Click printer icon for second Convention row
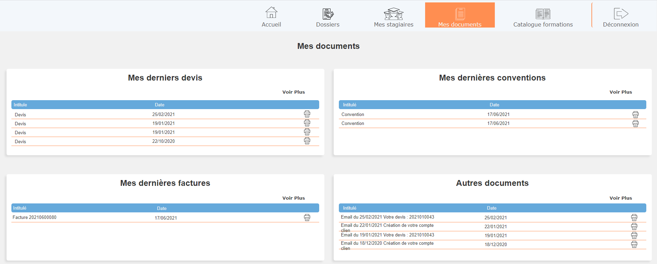The width and height of the screenshot is (657, 264). (635, 124)
